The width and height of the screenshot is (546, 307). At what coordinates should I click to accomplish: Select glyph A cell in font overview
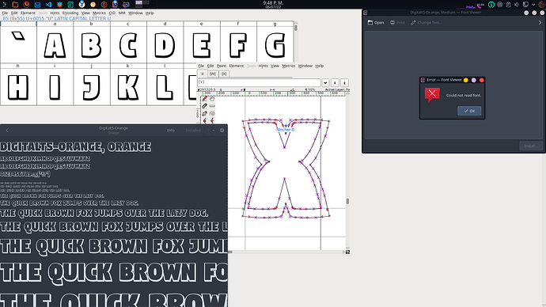55,45
